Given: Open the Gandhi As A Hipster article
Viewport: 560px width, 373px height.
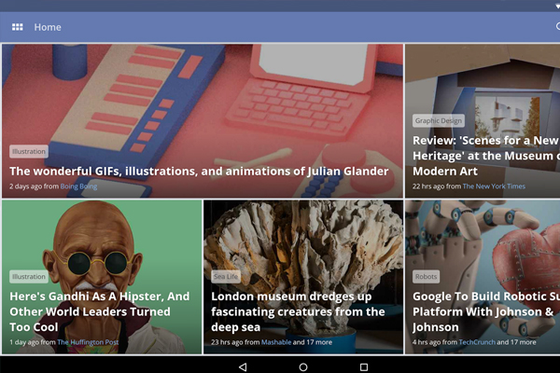Looking at the screenshot, I should (100, 311).
